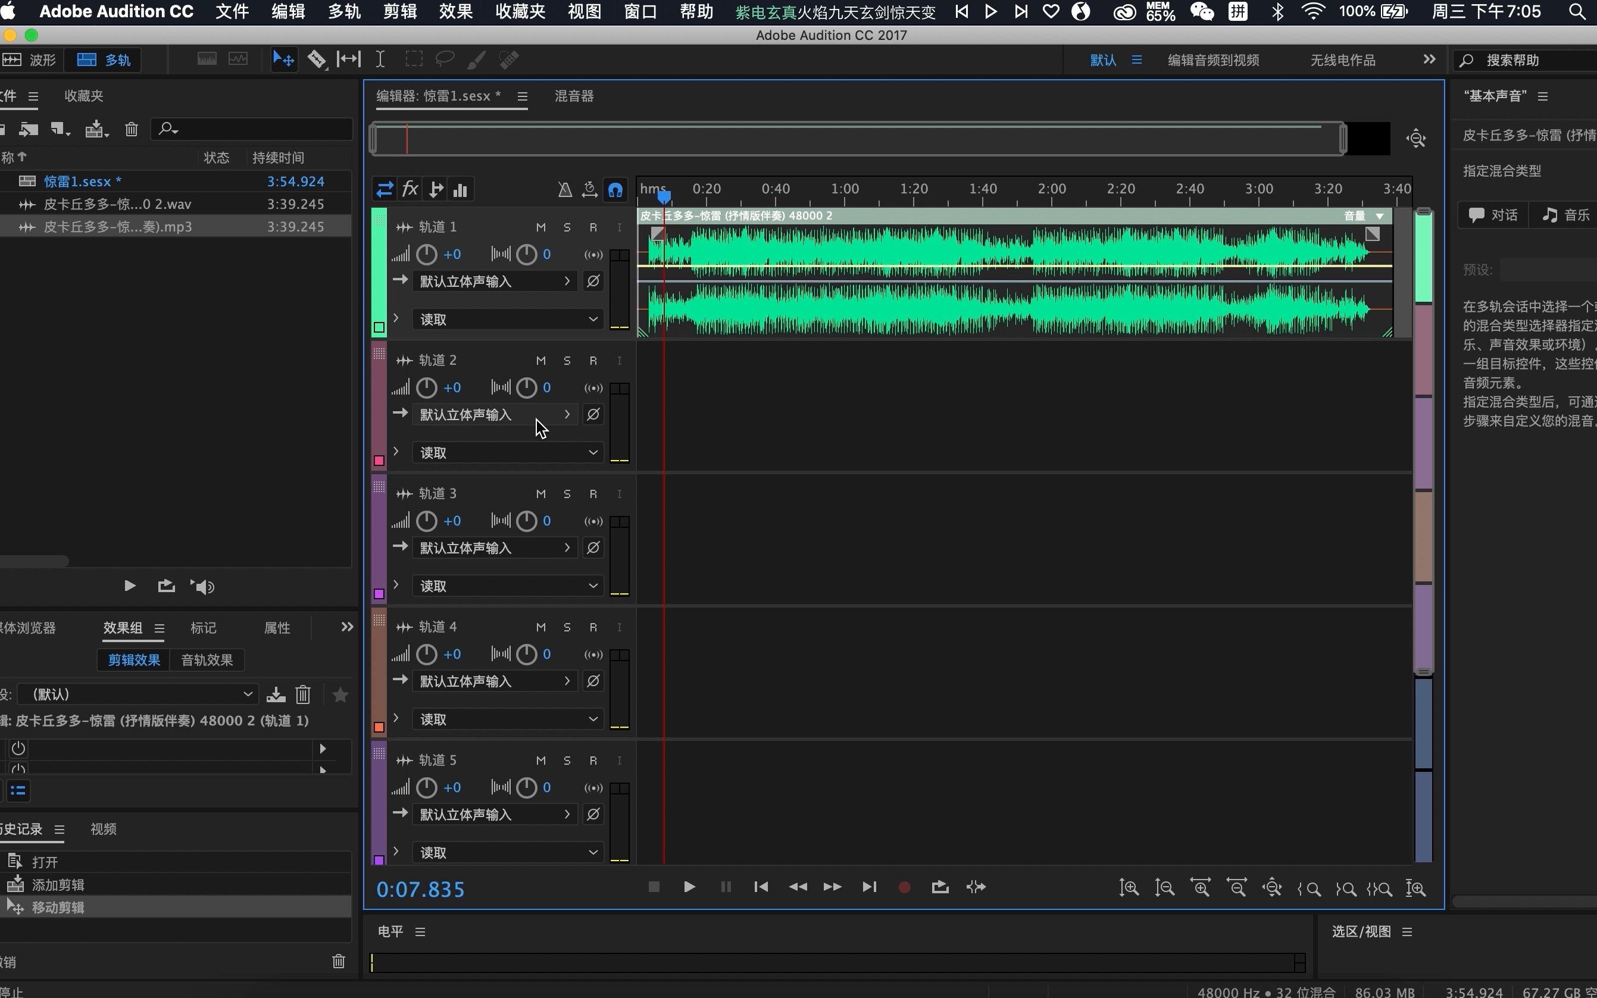
Task: Toggle the metronome icon
Action: 564,190
